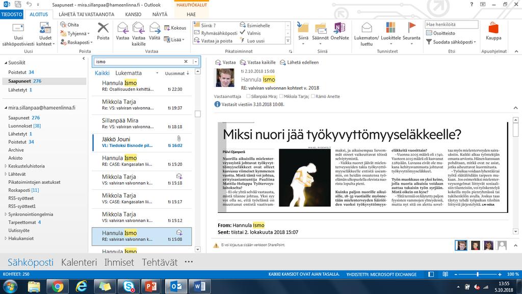Select Ryhmäsähköposti quick step
Screen dimensions: 522x294
coord(216,33)
